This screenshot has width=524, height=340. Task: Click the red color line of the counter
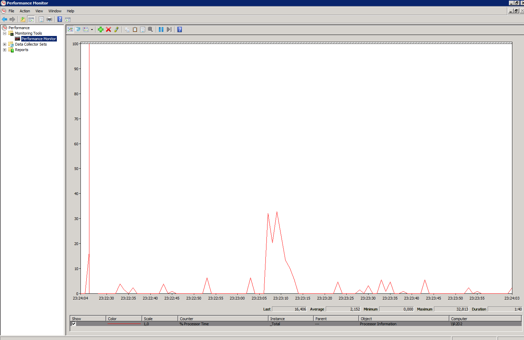(124, 324)
